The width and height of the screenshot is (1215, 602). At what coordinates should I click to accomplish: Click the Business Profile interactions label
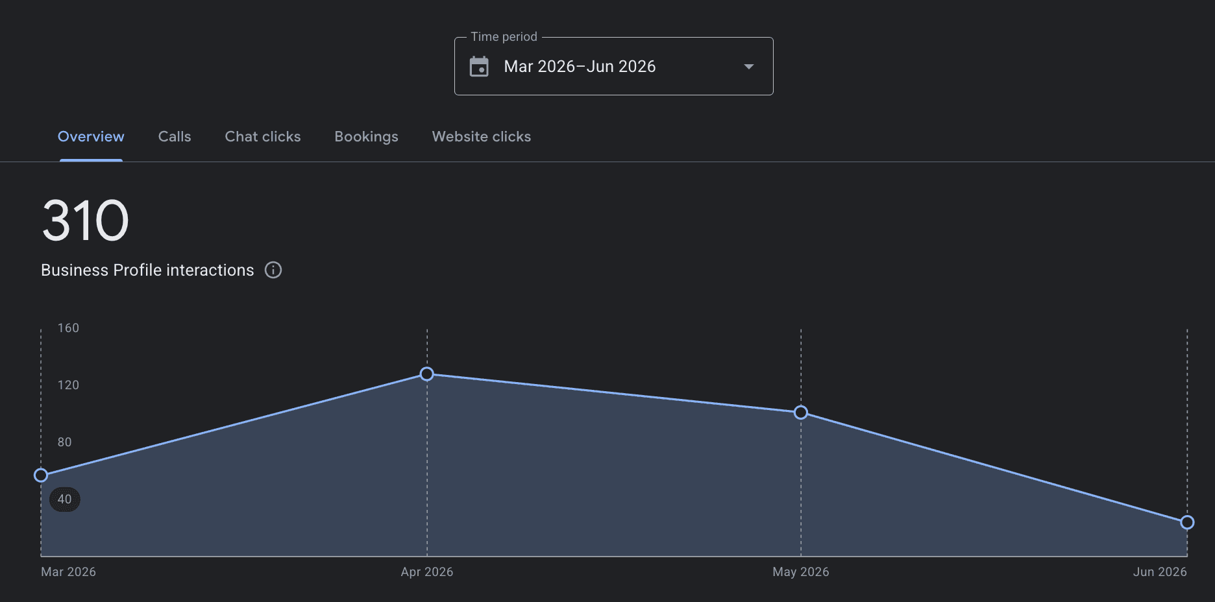click(147, 270)
